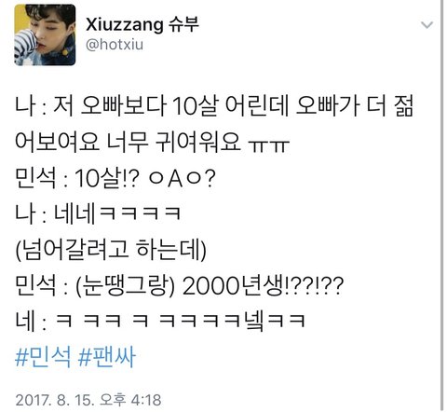Click the first tweet line starting 나 : 저 오빠보다
Viewport: 447px width, 412px height.
coord(214,106)
